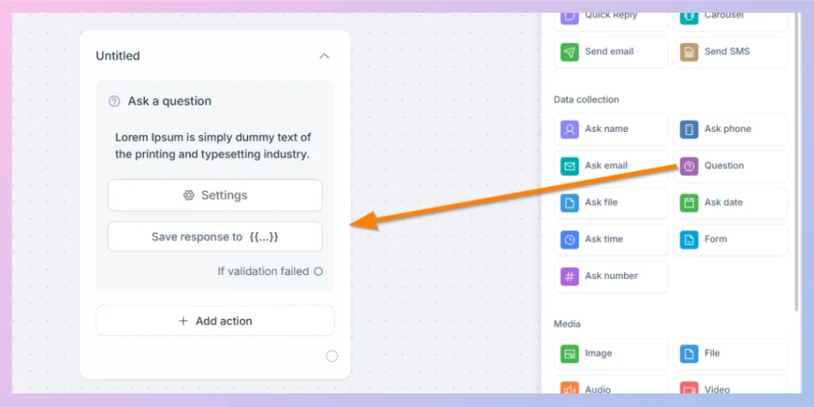Collapse the Untitled block with chevron
The width and height of the screenshot is (814, 407).
[x=324, y=56]
